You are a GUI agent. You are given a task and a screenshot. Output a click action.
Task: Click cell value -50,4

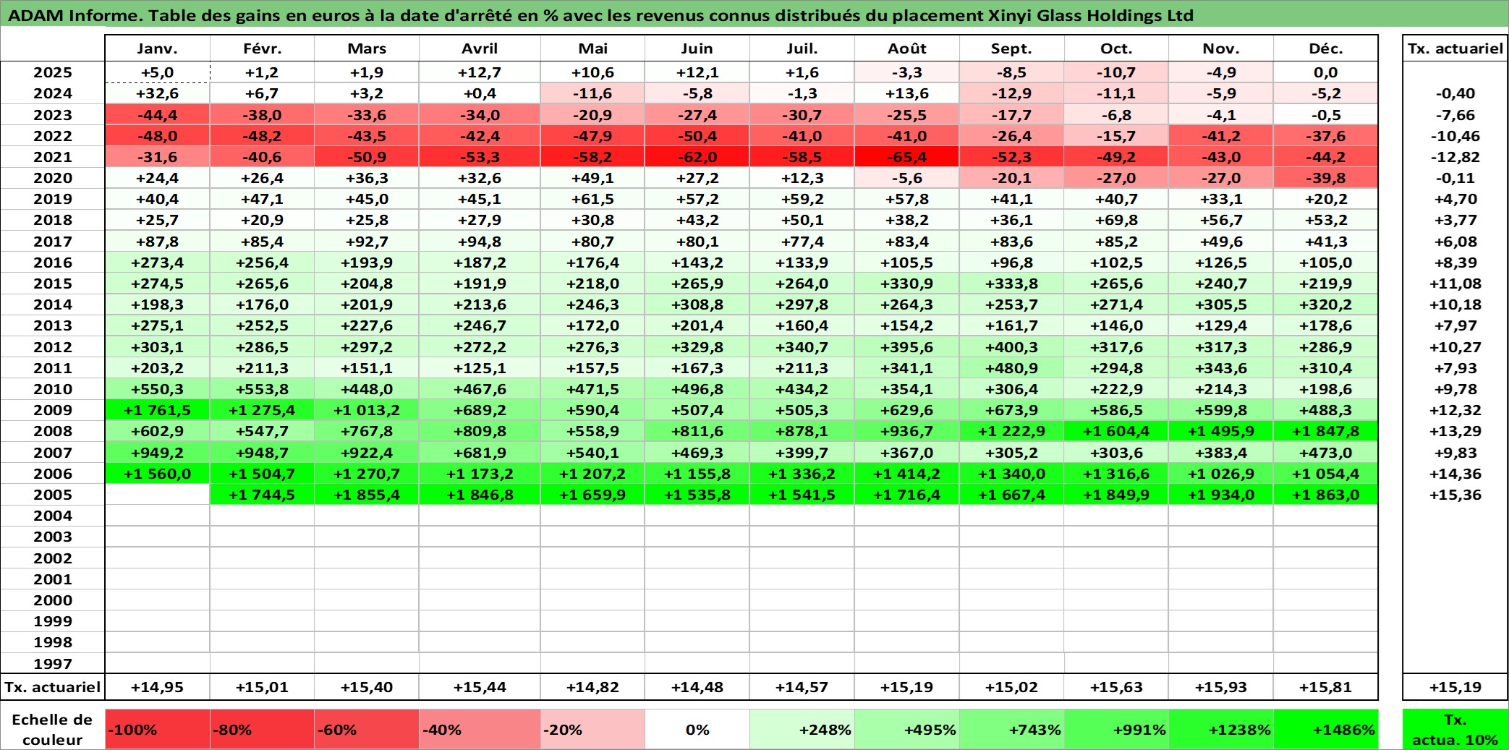pos(697,136)
